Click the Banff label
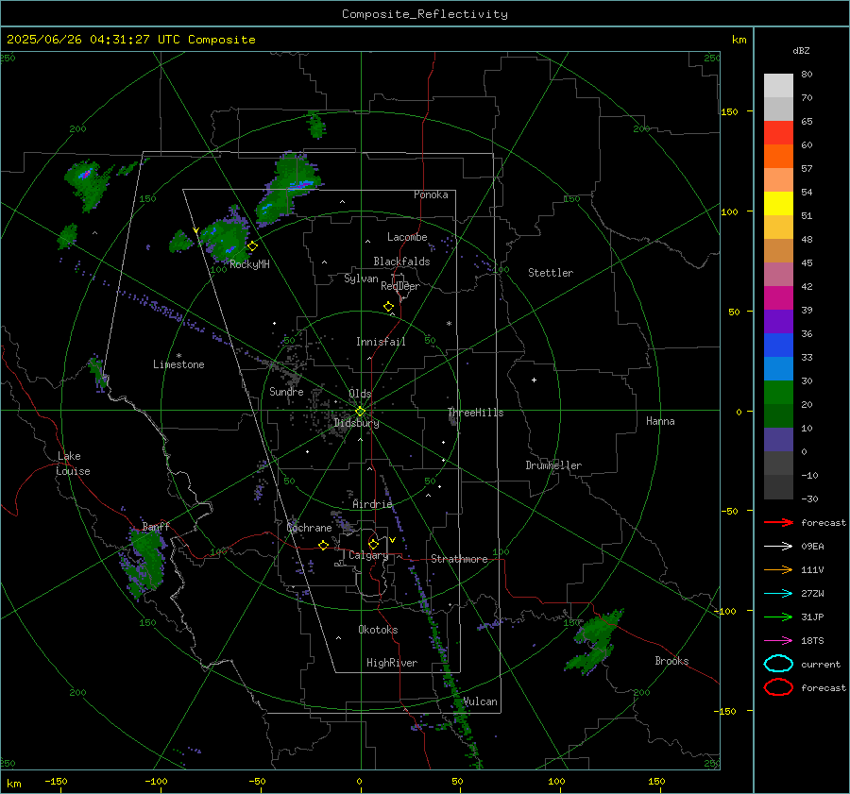850x794 pixels. tap(156, 526)
